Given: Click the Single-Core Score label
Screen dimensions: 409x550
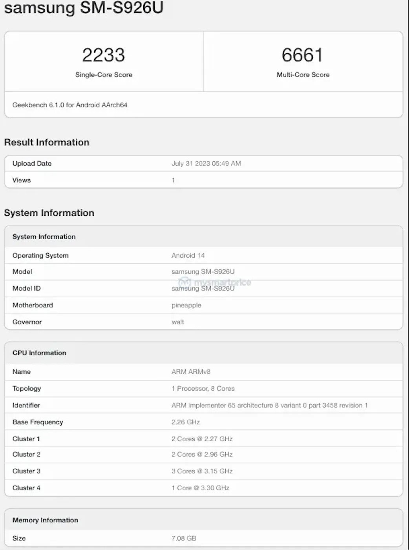Looking at the screenshot, I should (x=104, y=75).
